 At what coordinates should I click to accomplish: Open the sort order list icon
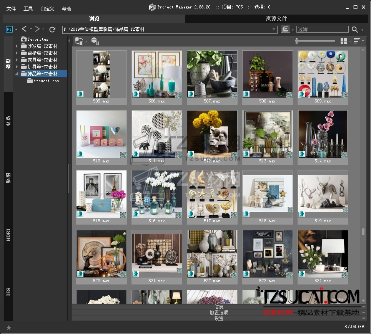[357, 41]
